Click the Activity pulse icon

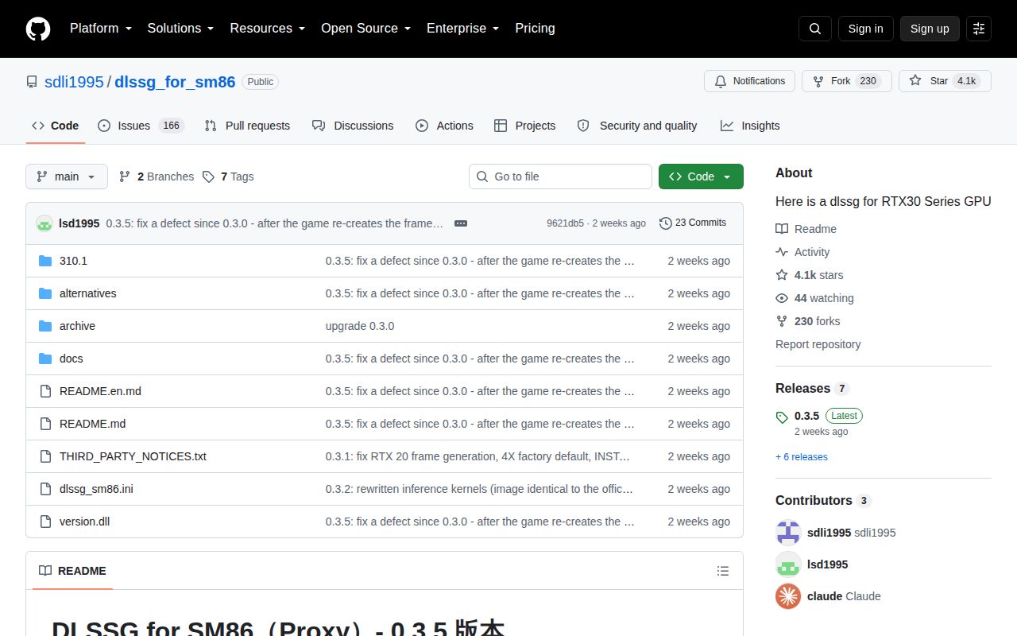(x=782, y=252)
